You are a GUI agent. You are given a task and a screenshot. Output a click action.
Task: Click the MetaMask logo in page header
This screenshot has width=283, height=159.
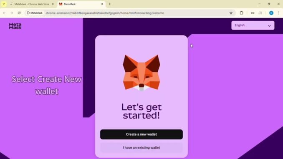coord(15,26)
